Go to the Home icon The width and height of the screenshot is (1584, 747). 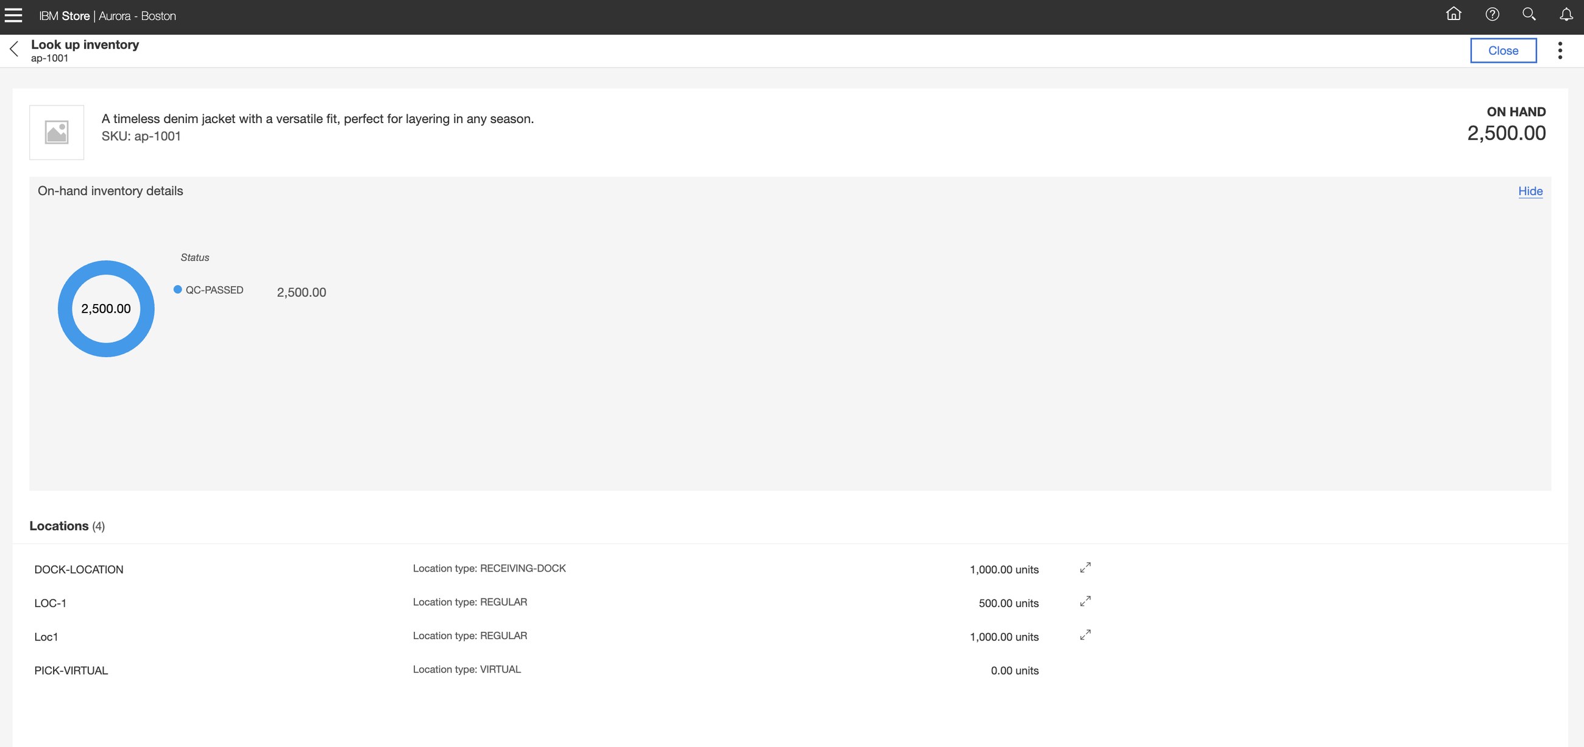(1454, 14)
